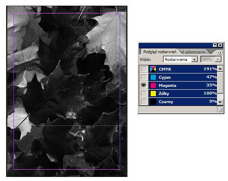Switch to the Podgląd rozbarwień tab
228x181 pixels.
[160, 52]
